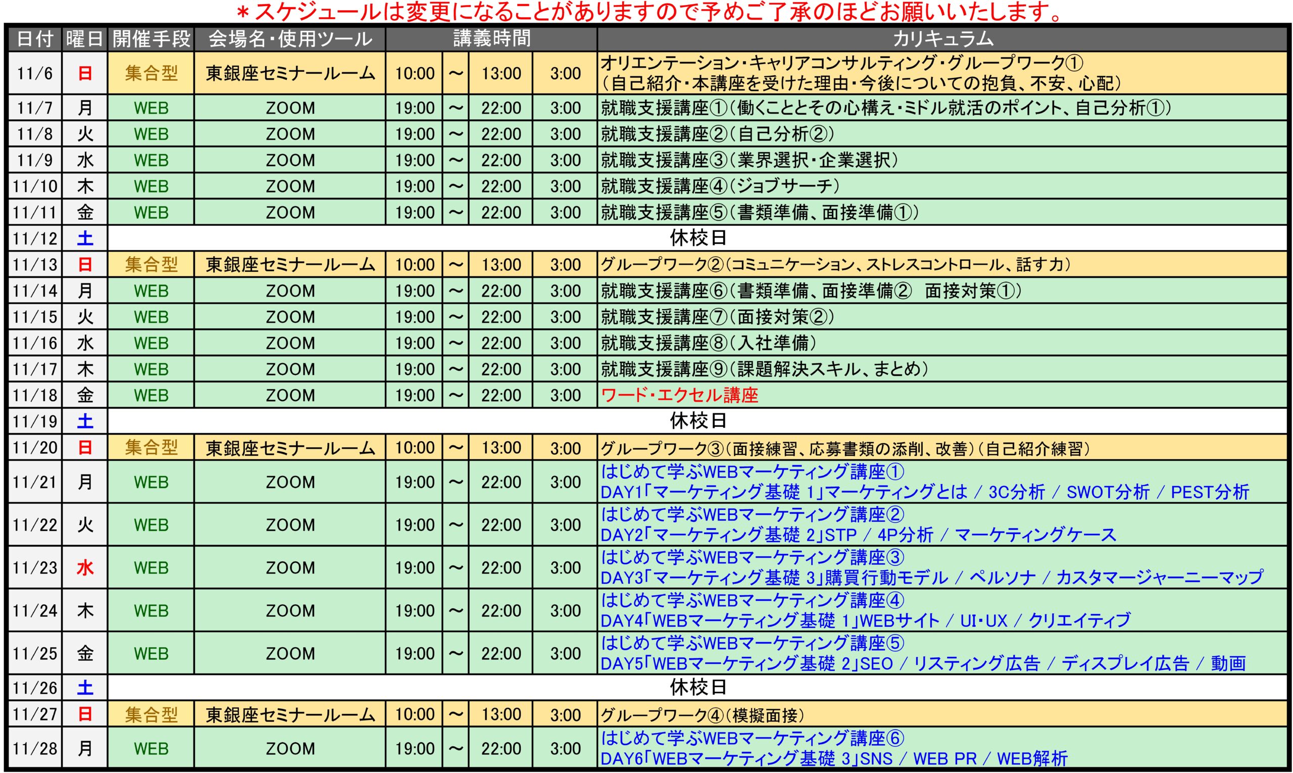Click 就職支援講座⑨ 課題解決スキル text
The height and width of the screenshot is (773, 1293).
765,369
